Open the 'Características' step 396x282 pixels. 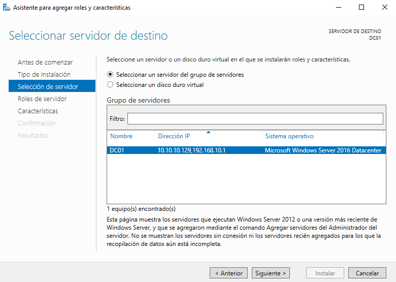[38, 111]
